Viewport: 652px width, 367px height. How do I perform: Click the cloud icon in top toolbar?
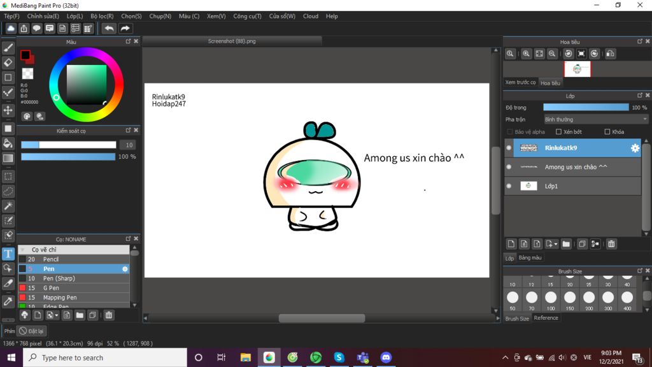tap(11, 28)
